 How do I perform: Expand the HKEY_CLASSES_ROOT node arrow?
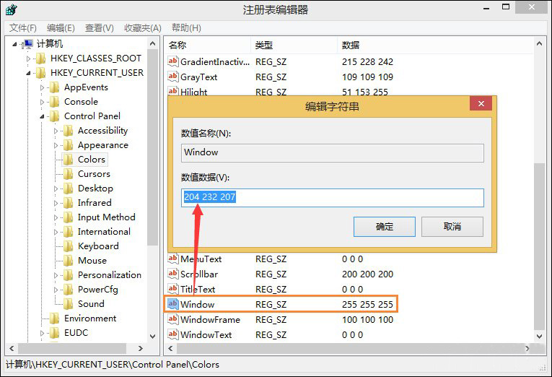[x=29, y=58]
